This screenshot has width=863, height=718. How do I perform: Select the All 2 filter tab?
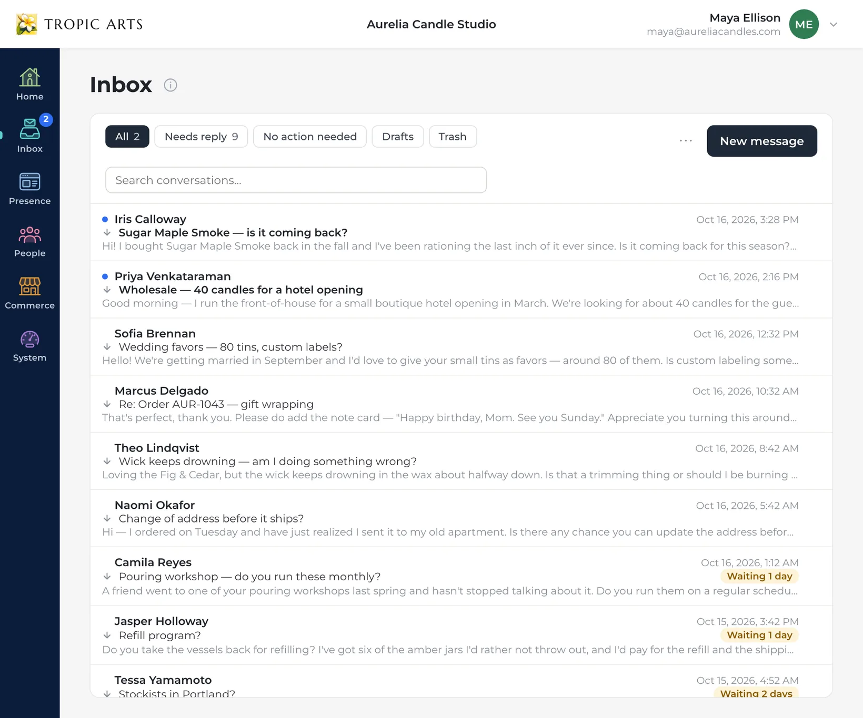click(127, 137)
